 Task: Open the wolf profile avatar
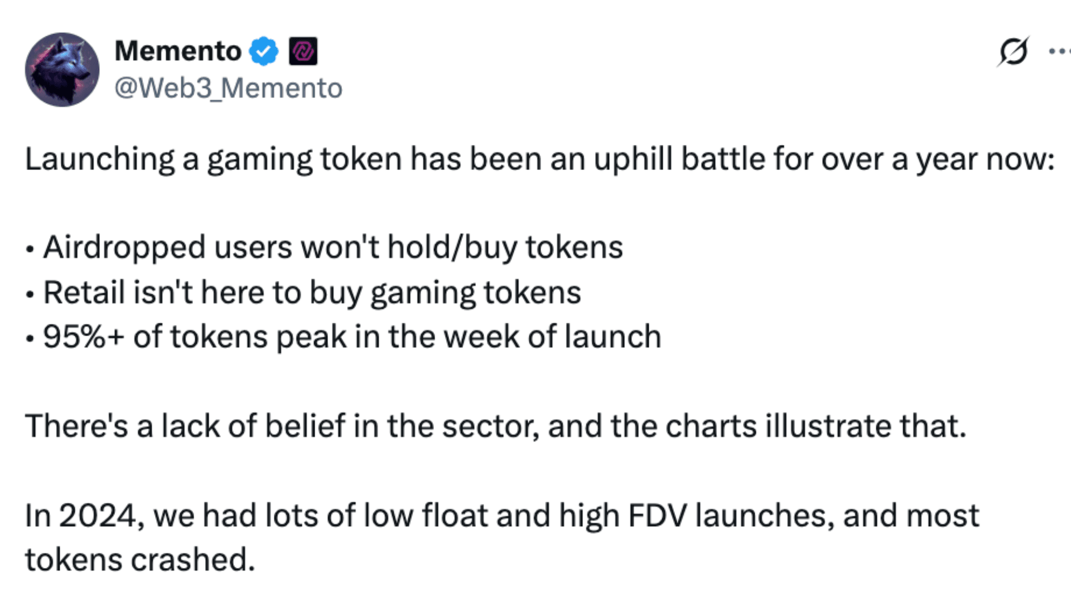(62, 70)
